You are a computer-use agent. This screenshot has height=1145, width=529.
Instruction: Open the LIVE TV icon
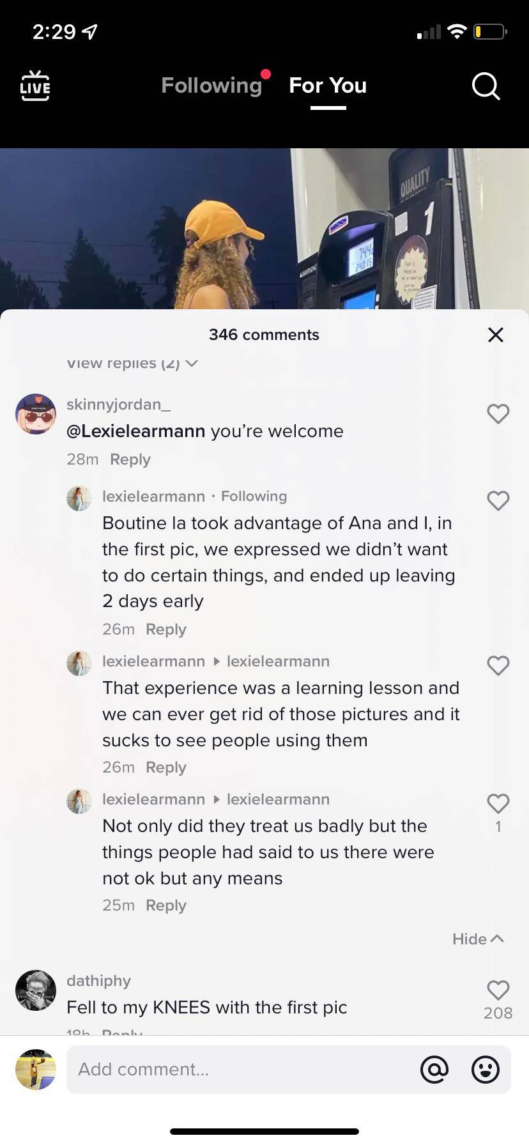click(35, 86)
